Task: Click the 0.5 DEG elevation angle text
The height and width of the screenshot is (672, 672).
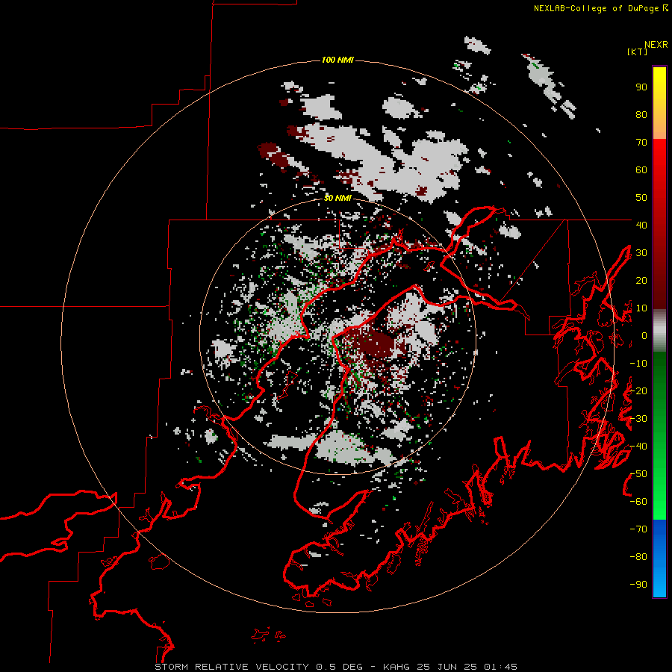Action: click(x=339, y=667)
